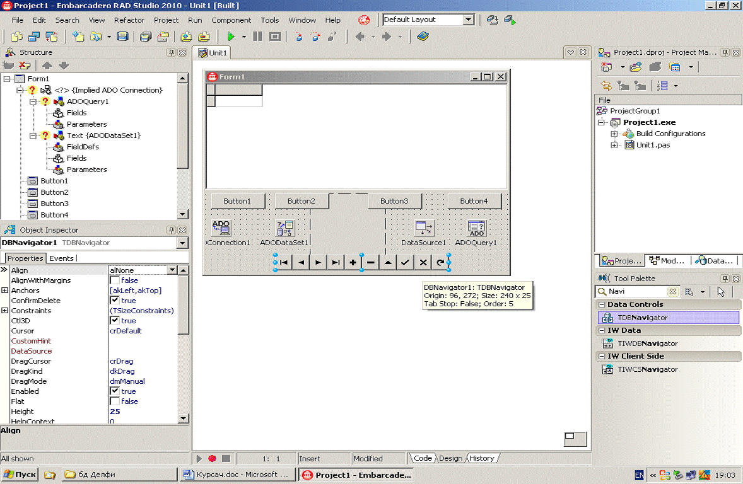Screen dimensions: 743x484
Task: Select TDBNavigator in the Tool Palette
Action: (x=642, y=318)
